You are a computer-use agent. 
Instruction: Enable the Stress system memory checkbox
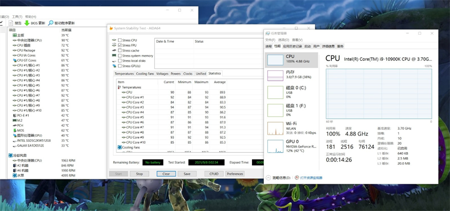pos(120,56)
